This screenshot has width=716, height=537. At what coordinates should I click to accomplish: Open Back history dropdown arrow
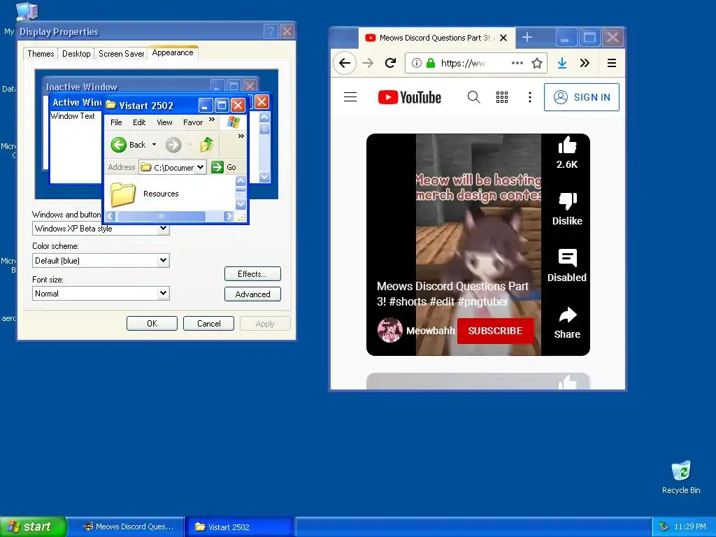(154, 145)
